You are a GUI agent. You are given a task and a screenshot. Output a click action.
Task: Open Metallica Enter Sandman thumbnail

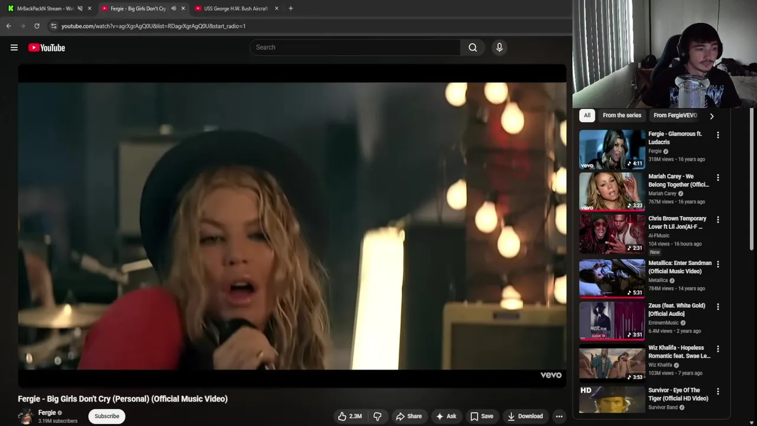click(612, 278)
